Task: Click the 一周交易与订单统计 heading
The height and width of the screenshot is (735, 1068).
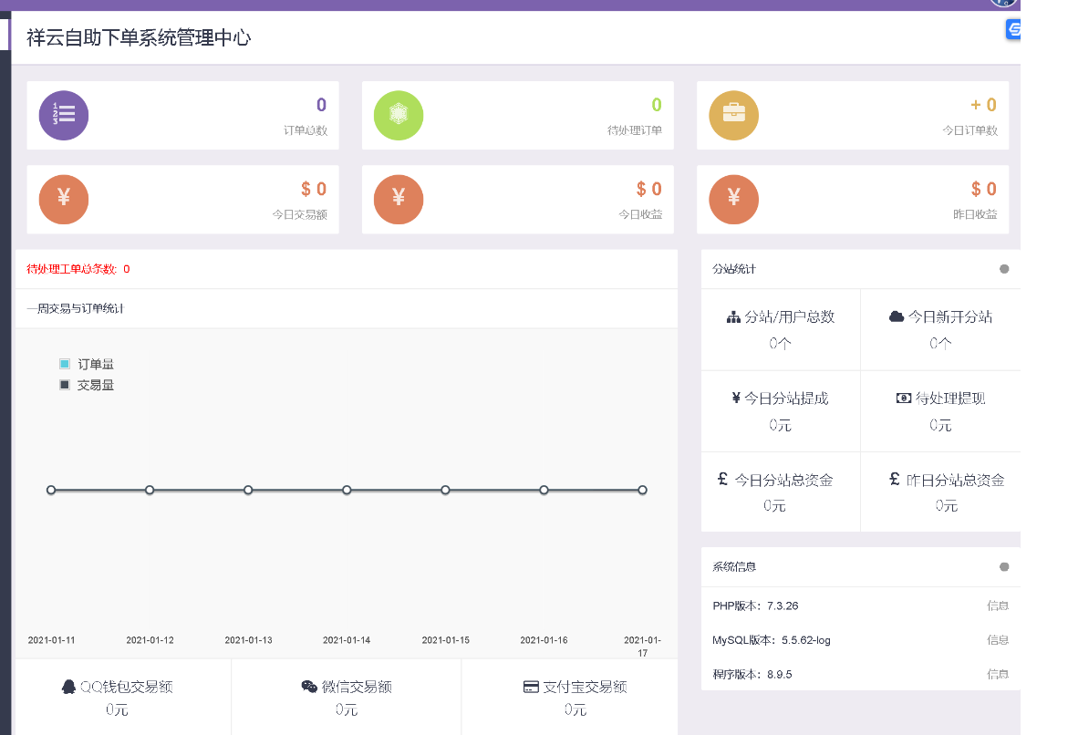Action: (x=75, y=308)
